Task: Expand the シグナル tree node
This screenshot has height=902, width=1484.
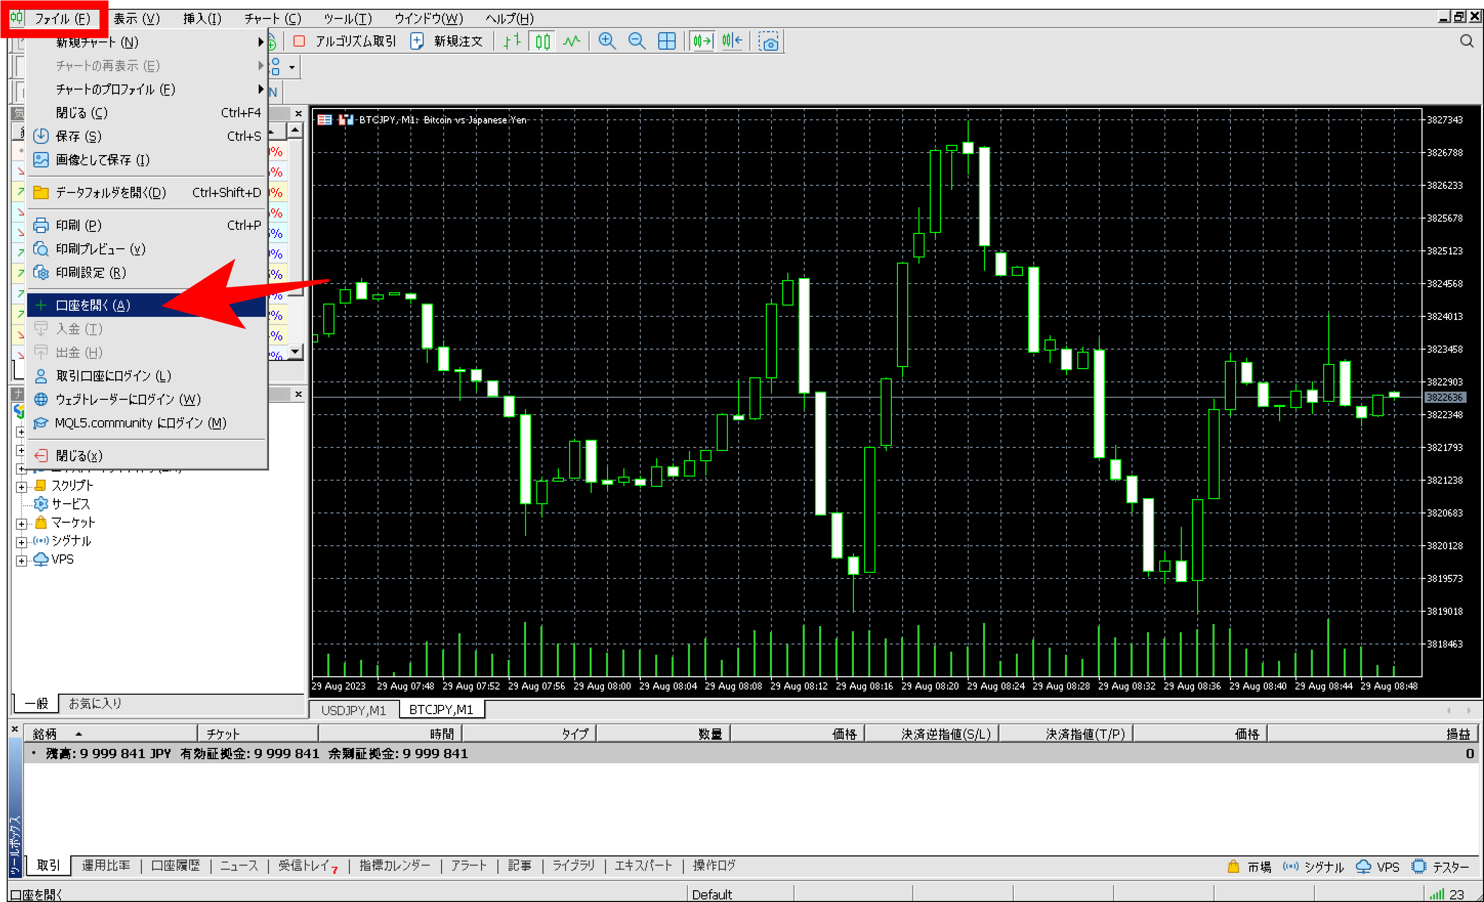Action: 21,543
